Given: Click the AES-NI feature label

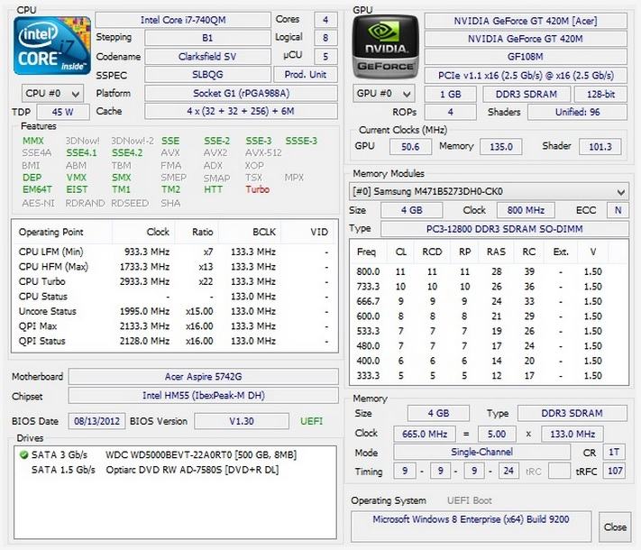Looking at the screenshot, I should pos(38,203).
